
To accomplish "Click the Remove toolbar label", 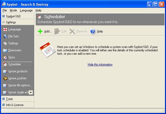I will pos(82,31).
